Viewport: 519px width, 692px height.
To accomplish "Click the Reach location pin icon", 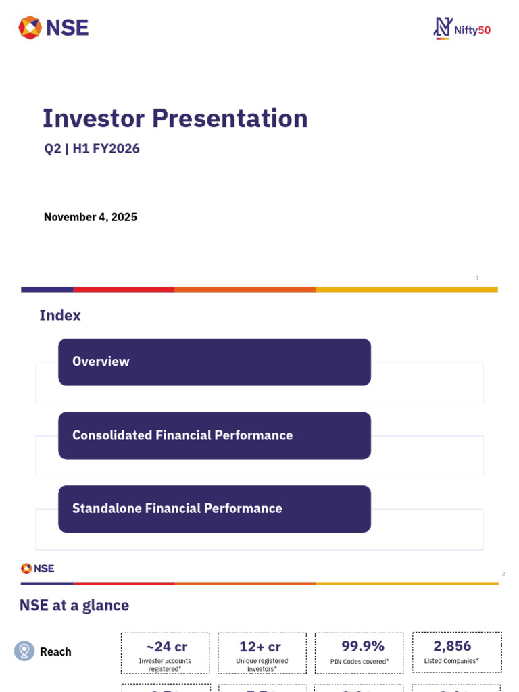I will point(24,651).
